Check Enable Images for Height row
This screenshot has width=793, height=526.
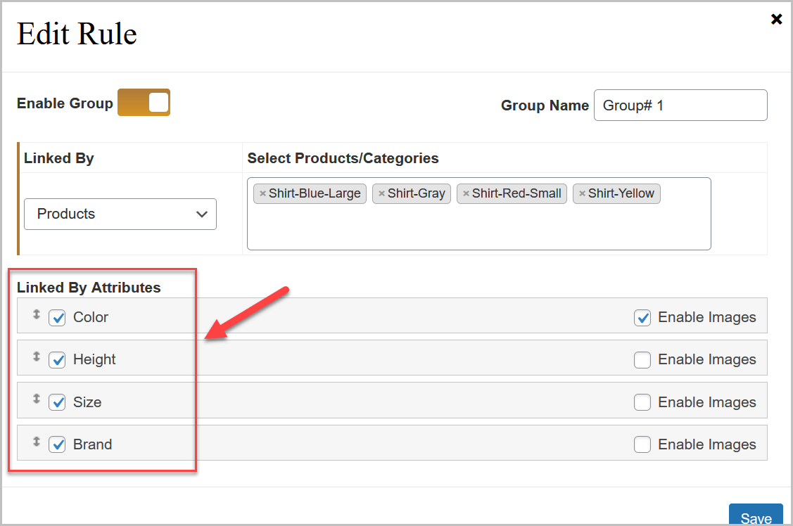pyautogui.click(x=642, y=360)
